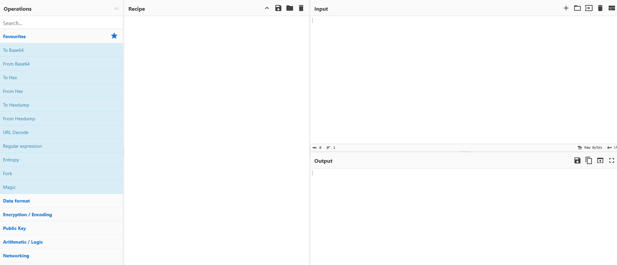
Task: Open file as input icon
Action: click(589, 8)
